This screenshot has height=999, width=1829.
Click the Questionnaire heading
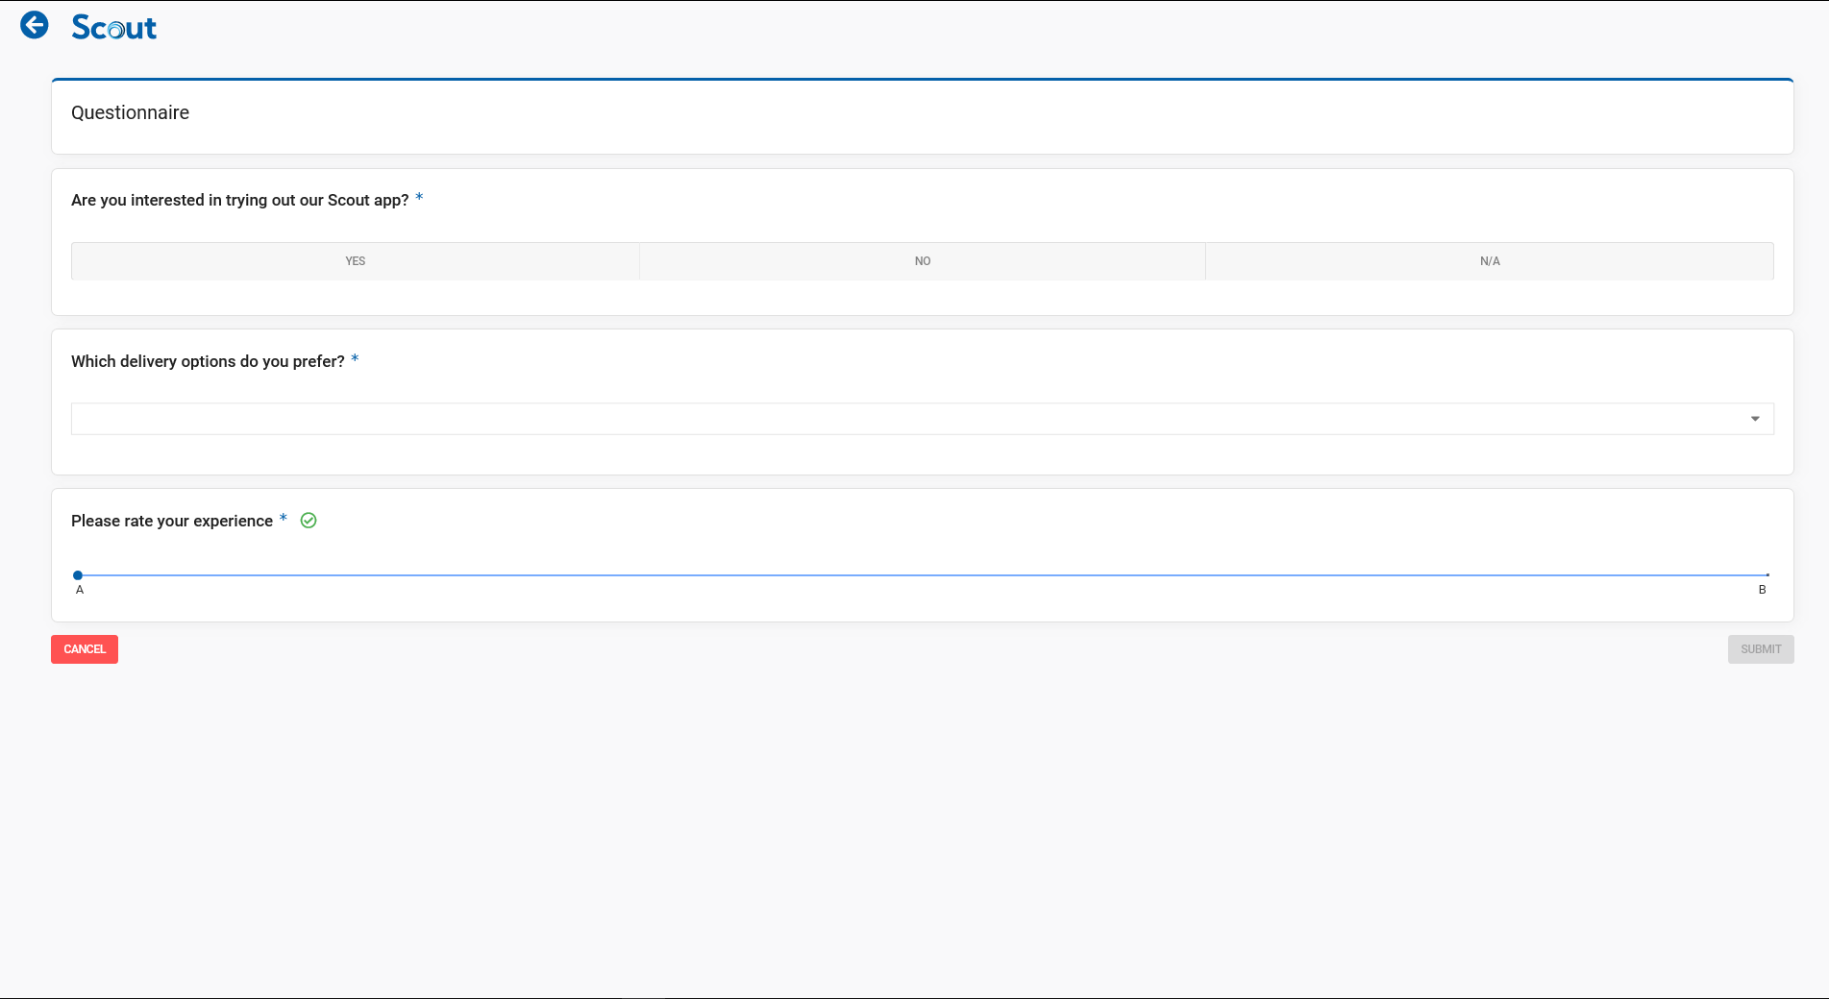[x=130, y=112]
